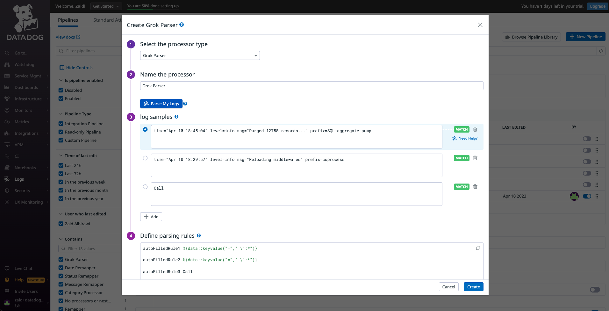Screen dimensions: 609x311
Task: Open the Logs section in the sidebar
Action: tap(20, 179)
